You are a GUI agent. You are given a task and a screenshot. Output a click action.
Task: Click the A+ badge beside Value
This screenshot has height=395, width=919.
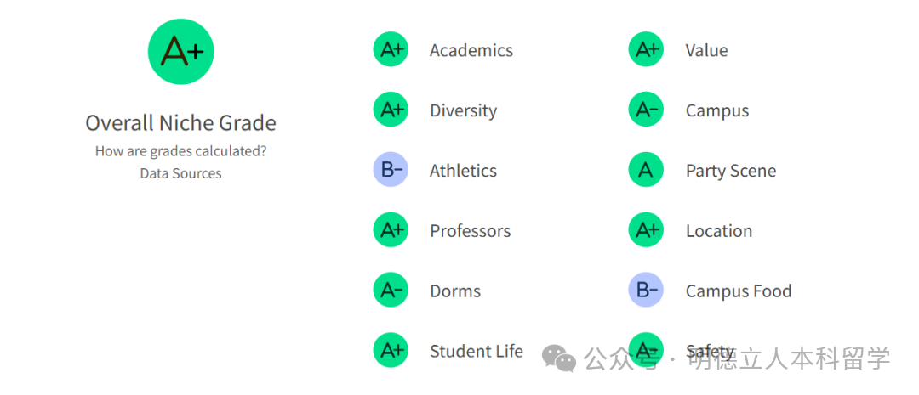[x=646, y=50]
